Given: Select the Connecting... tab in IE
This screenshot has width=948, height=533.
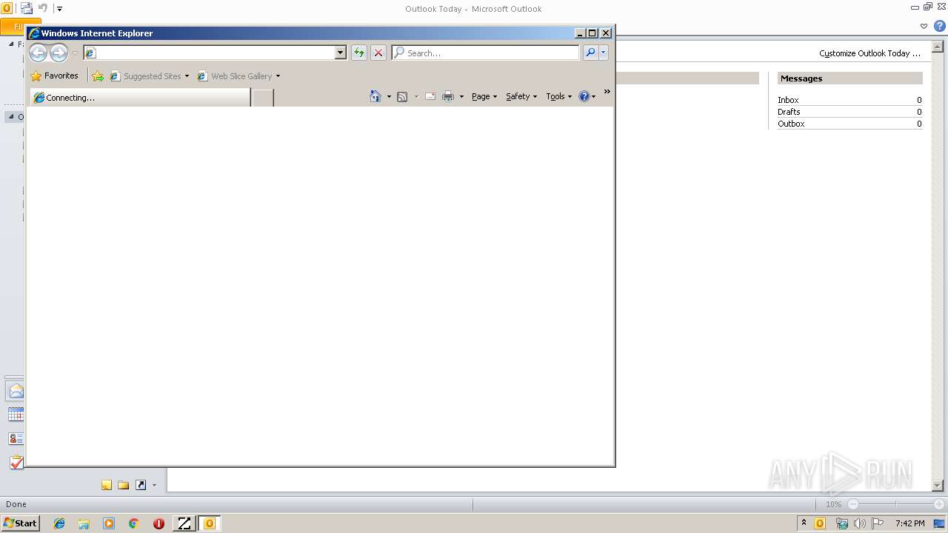Looking at the screenshot, I should tap(140, 98).
